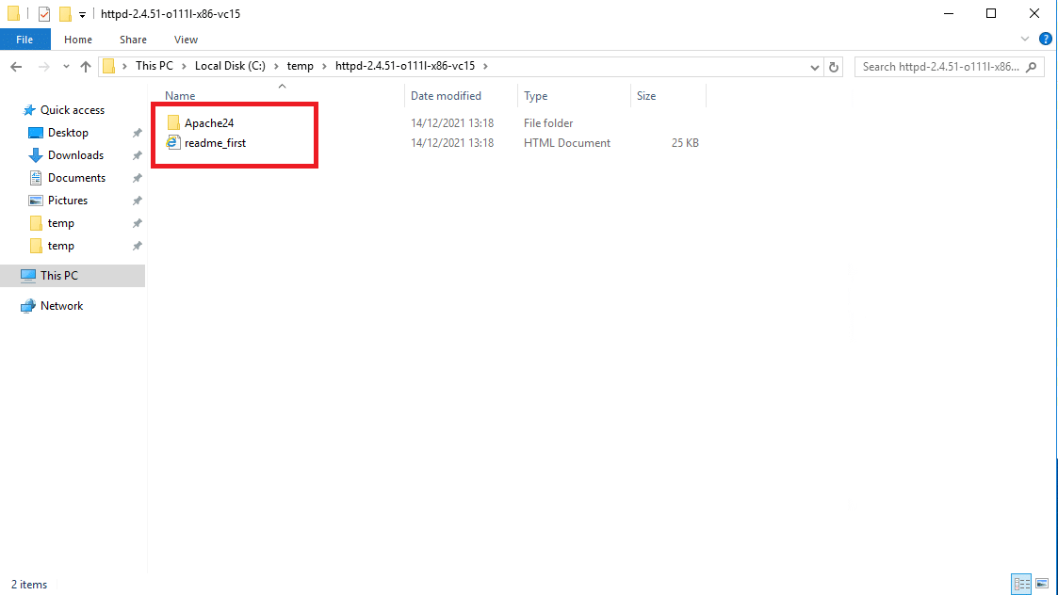This screenshot has height=595, width=1058.
Task: Expand the ribbon with the chevron
Action: pyautogui.click(x=1025, y=40)
